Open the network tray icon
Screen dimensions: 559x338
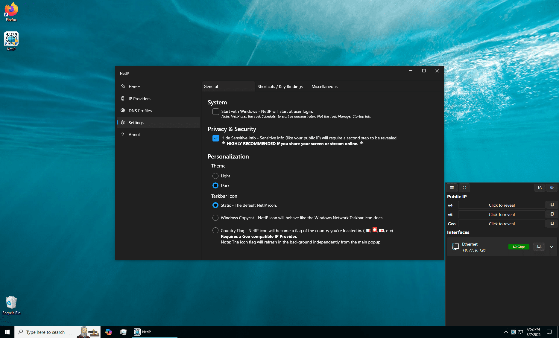520,332
